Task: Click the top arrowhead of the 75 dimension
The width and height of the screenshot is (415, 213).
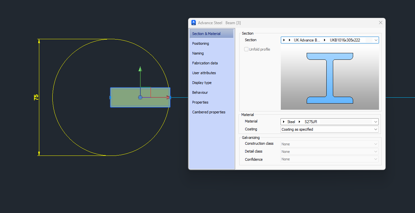Action: coord(39,41)
